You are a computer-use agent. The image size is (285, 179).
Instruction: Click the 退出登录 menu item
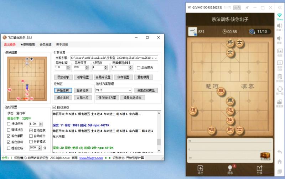[x=10, y=44]
